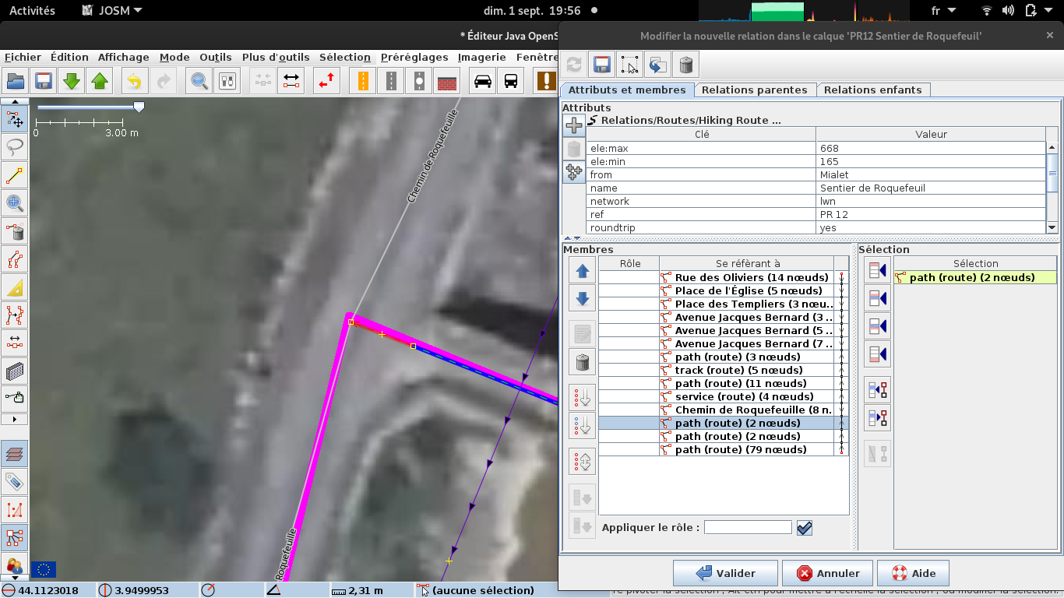
Task: Click the bus preset icon
Action: pos(511,81)
